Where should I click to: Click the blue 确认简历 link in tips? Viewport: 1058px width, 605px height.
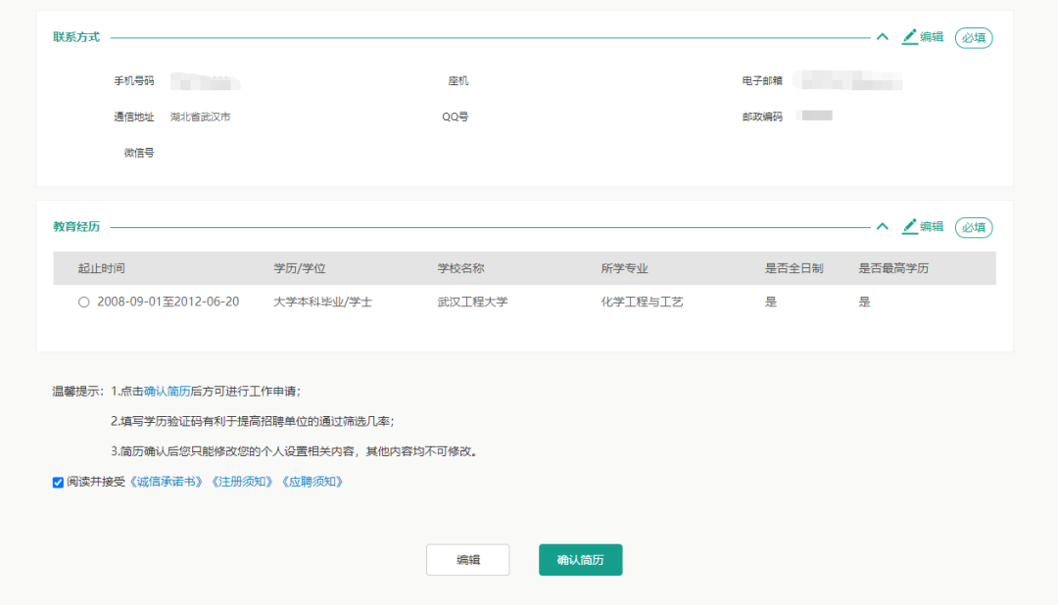click(167, 392)
